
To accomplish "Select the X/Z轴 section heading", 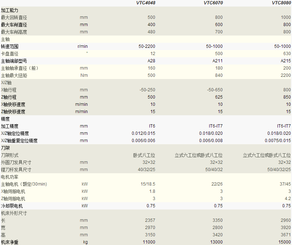I will 6,83.
